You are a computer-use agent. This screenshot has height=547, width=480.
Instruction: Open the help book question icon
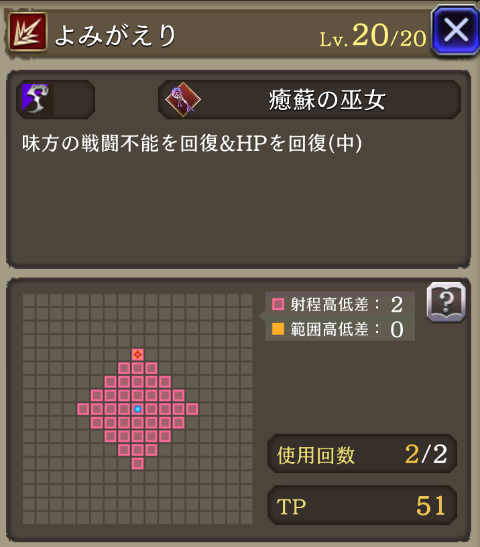446,302
